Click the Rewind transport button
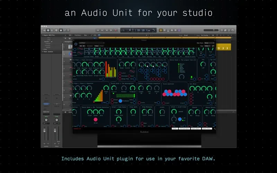Viewport: 277px width, 173px height. click(98, 30)
